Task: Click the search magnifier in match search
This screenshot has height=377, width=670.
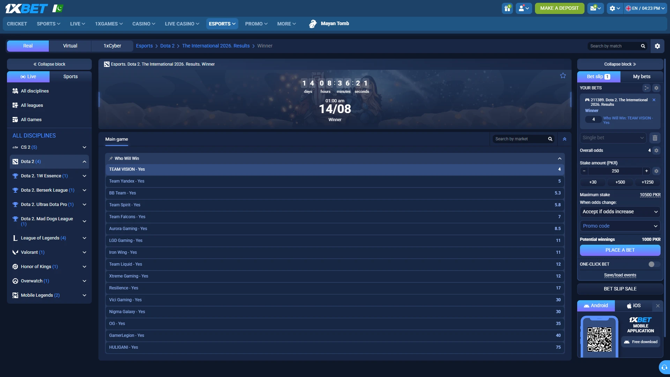Action: pos(643,46)
